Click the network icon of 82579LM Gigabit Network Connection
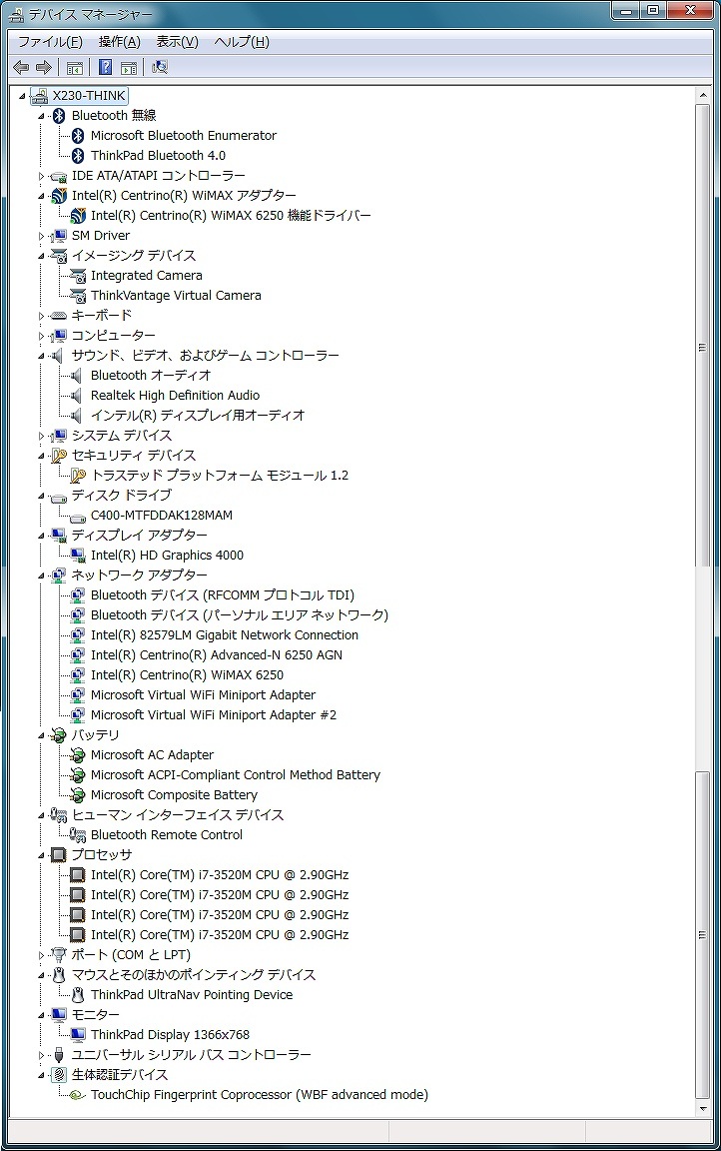Screen dimensions: 721x1151 coord(78,635)
